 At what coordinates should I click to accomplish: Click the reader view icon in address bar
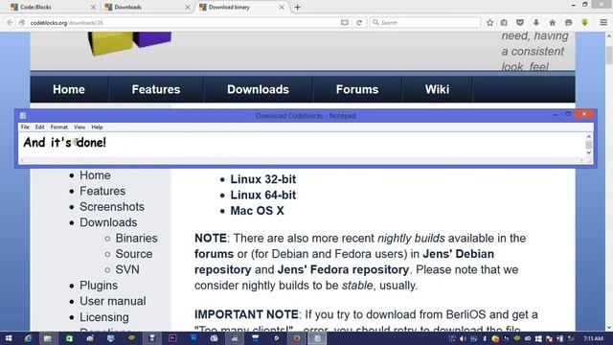pyautogui.click(x=345, y=23)
